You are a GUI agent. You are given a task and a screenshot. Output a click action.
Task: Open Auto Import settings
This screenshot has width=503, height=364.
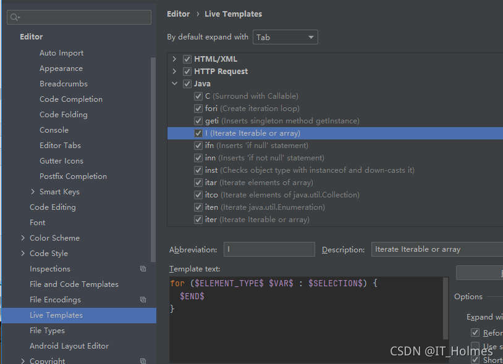61,53
